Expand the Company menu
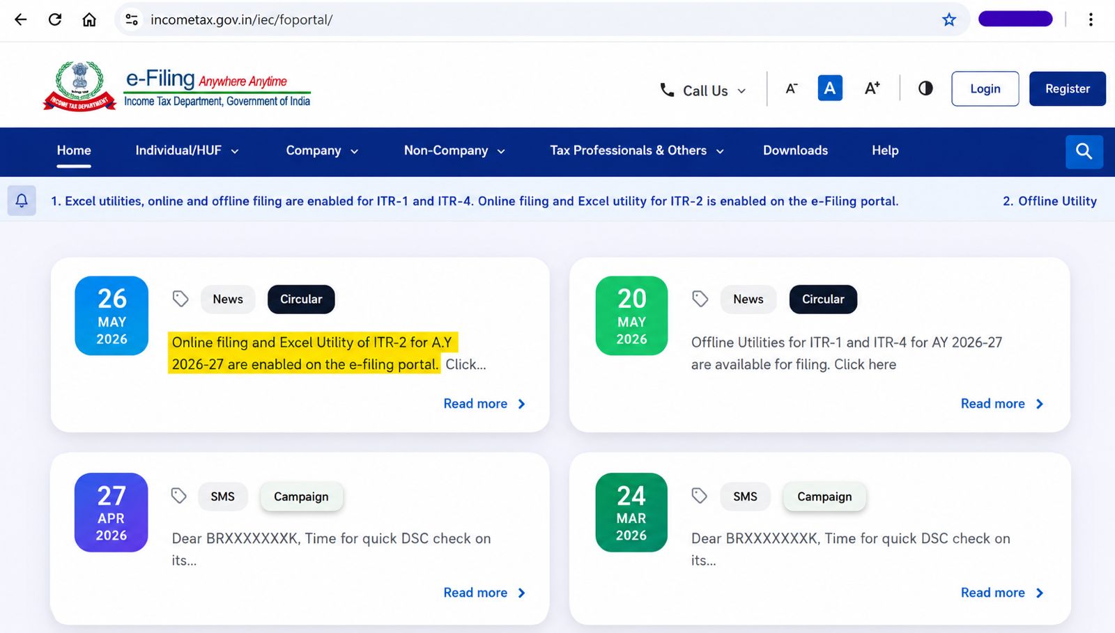The height and width of the screenshot is (633, 1115). (x=322, y=150)
